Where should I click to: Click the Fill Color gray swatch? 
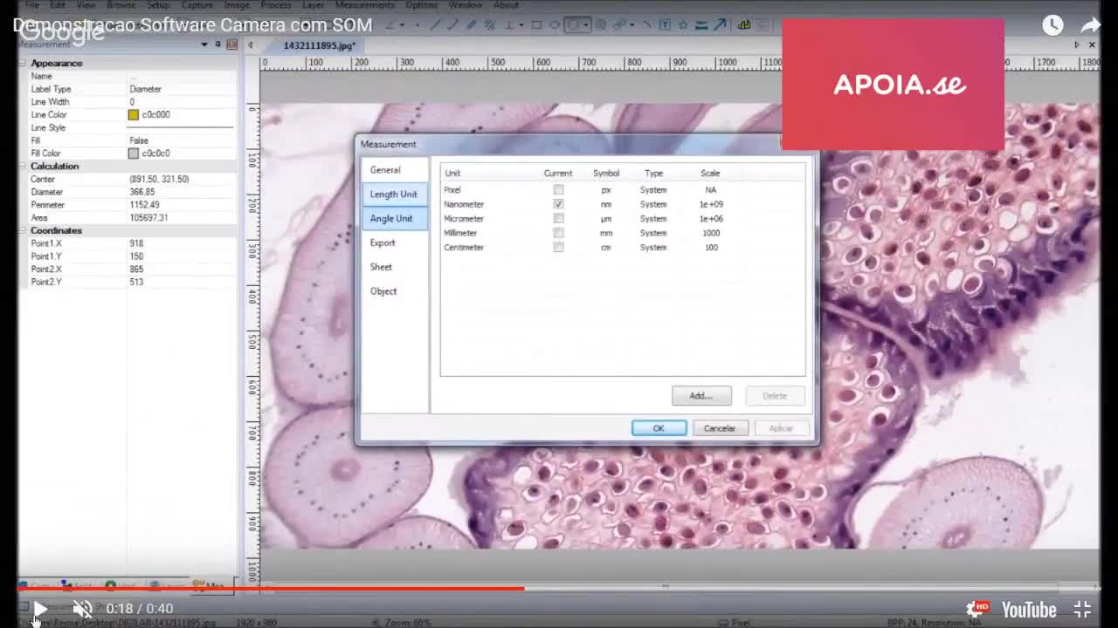[x=134, y=154]
